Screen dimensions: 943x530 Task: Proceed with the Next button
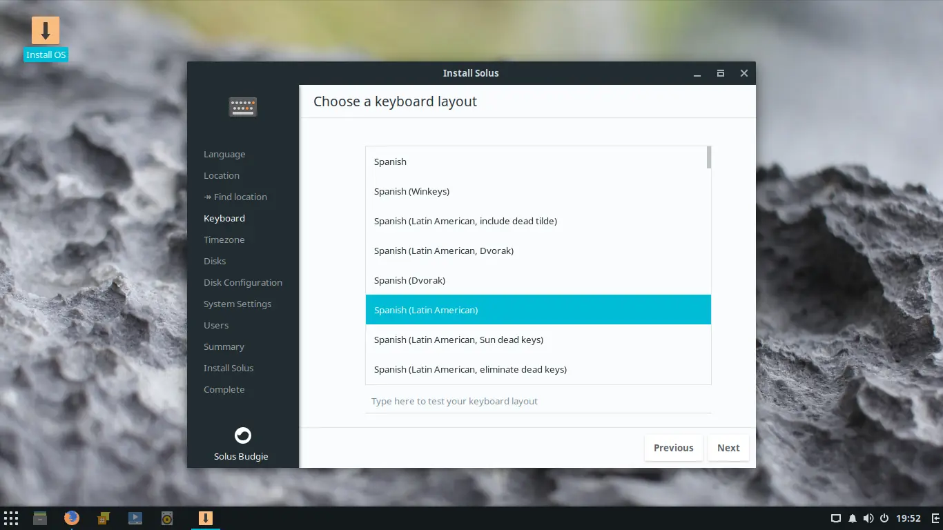(728, 448)
